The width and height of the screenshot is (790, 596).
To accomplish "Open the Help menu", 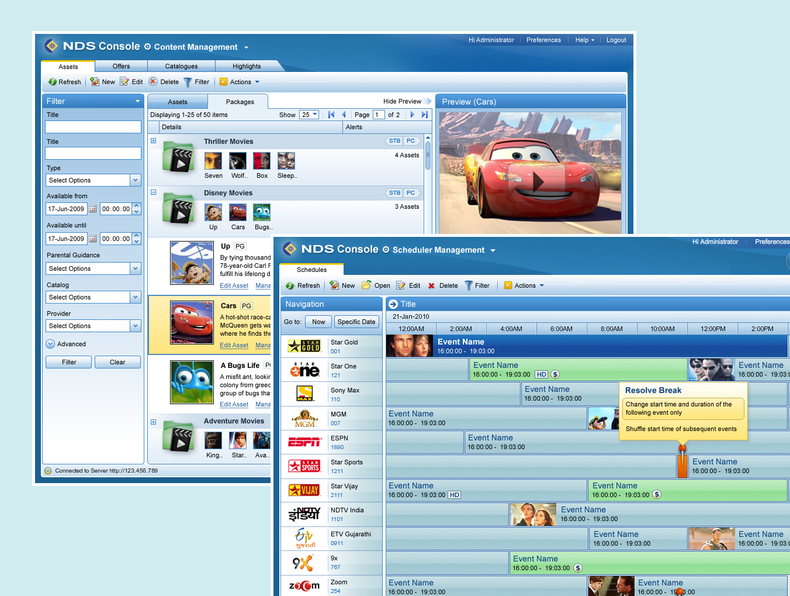I will [x=584, y=40].
